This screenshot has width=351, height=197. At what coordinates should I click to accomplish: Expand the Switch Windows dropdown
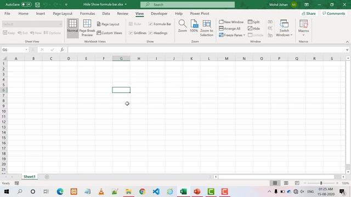click(291, 35)
